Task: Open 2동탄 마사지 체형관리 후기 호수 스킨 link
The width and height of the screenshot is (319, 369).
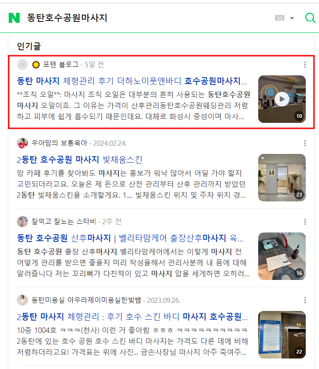Action: click(x=132, y=317)
